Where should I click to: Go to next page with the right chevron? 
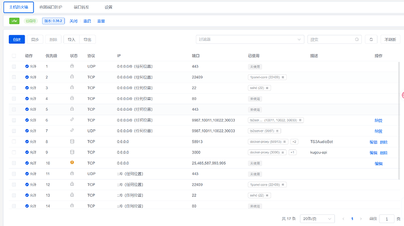pos(361,219)
